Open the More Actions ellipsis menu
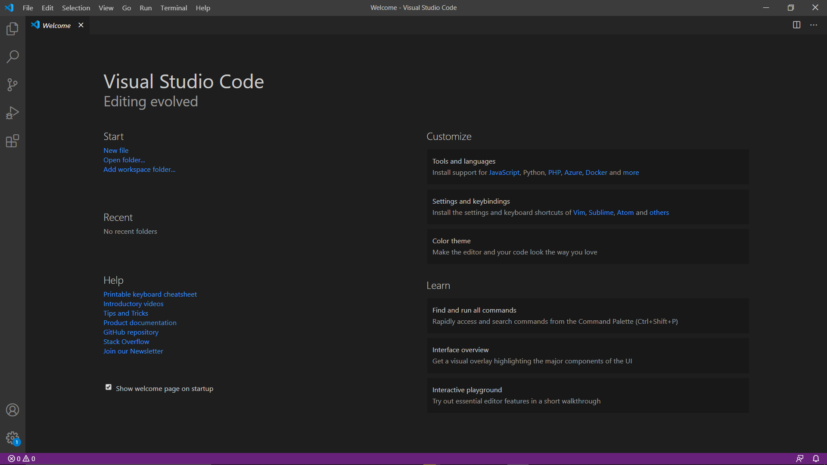This screenshot has height=465, width=827. (814, 25)
